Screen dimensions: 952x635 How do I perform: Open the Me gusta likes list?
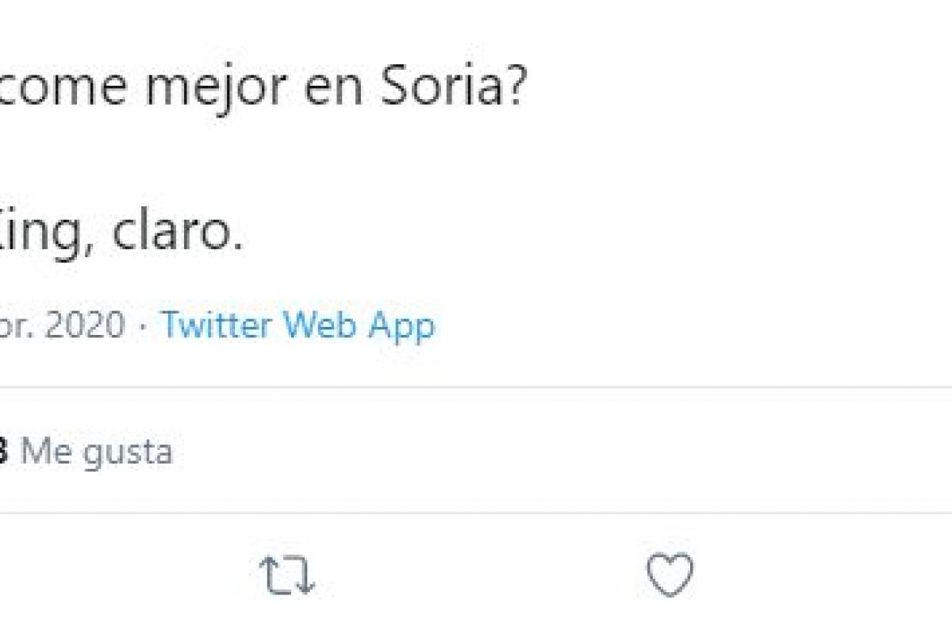point(96,452)
